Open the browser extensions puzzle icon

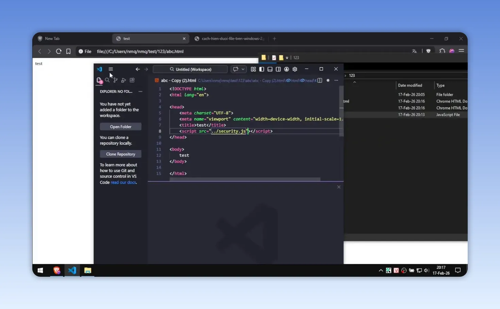point(442,51)
